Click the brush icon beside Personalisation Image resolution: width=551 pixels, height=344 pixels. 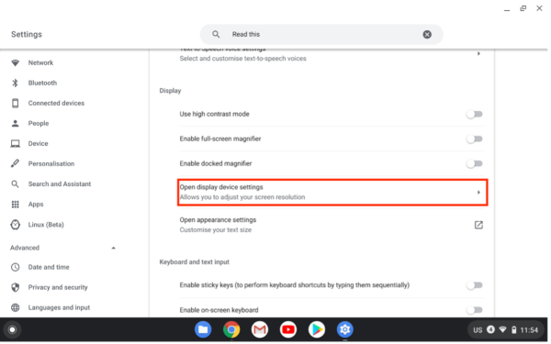15,163
